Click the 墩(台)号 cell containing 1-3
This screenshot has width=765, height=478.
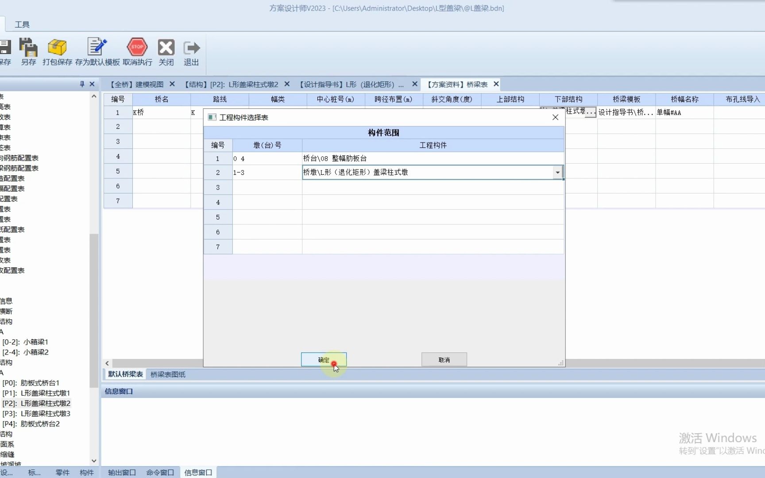coord(267,173)
